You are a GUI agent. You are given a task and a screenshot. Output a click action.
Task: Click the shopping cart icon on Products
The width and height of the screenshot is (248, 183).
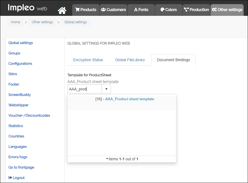77,10
